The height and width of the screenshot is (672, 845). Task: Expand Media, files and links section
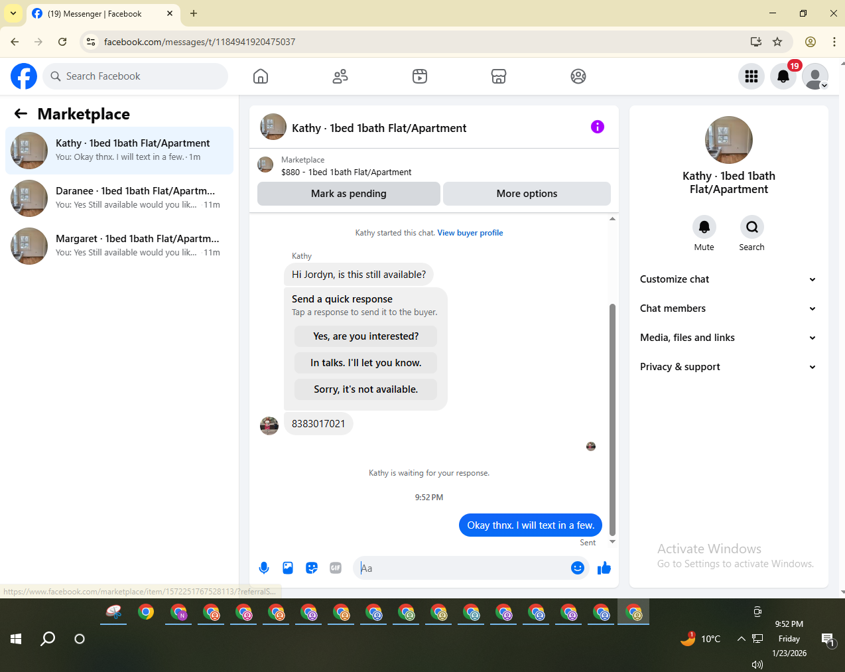(x=728, y=338)
